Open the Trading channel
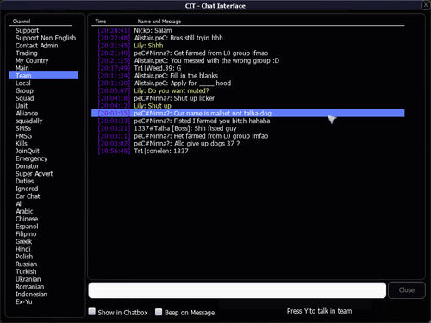This screenshot has width=431, height=323. coord(27,53)
